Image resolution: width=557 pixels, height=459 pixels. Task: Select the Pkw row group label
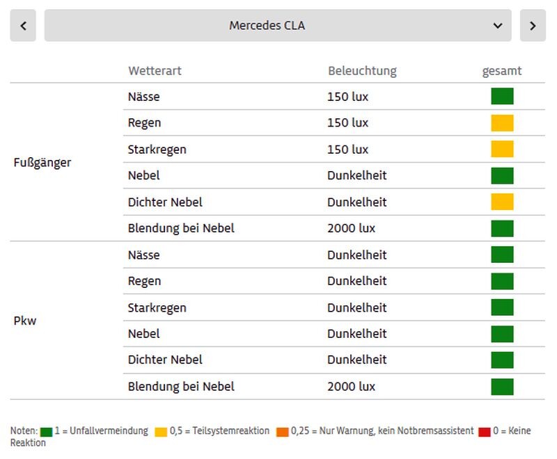click(25, 321)
